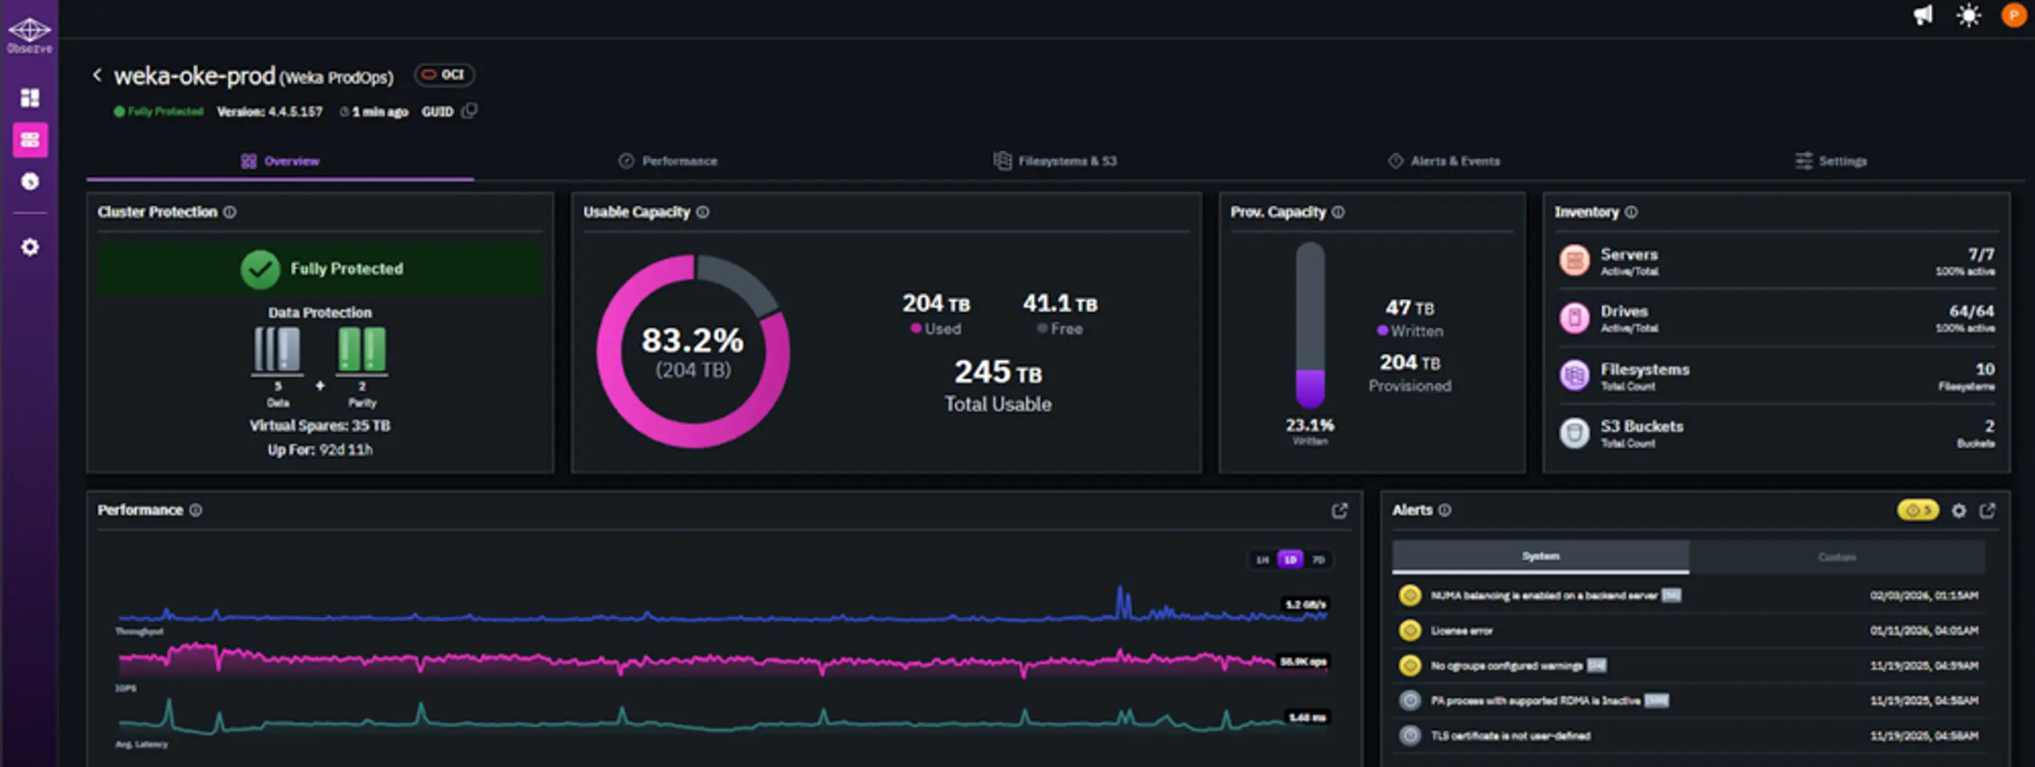Image resolution: width=2035 pixels, height=767 pixels.
Task: Open the License error alert
Action: (1688, 630)
